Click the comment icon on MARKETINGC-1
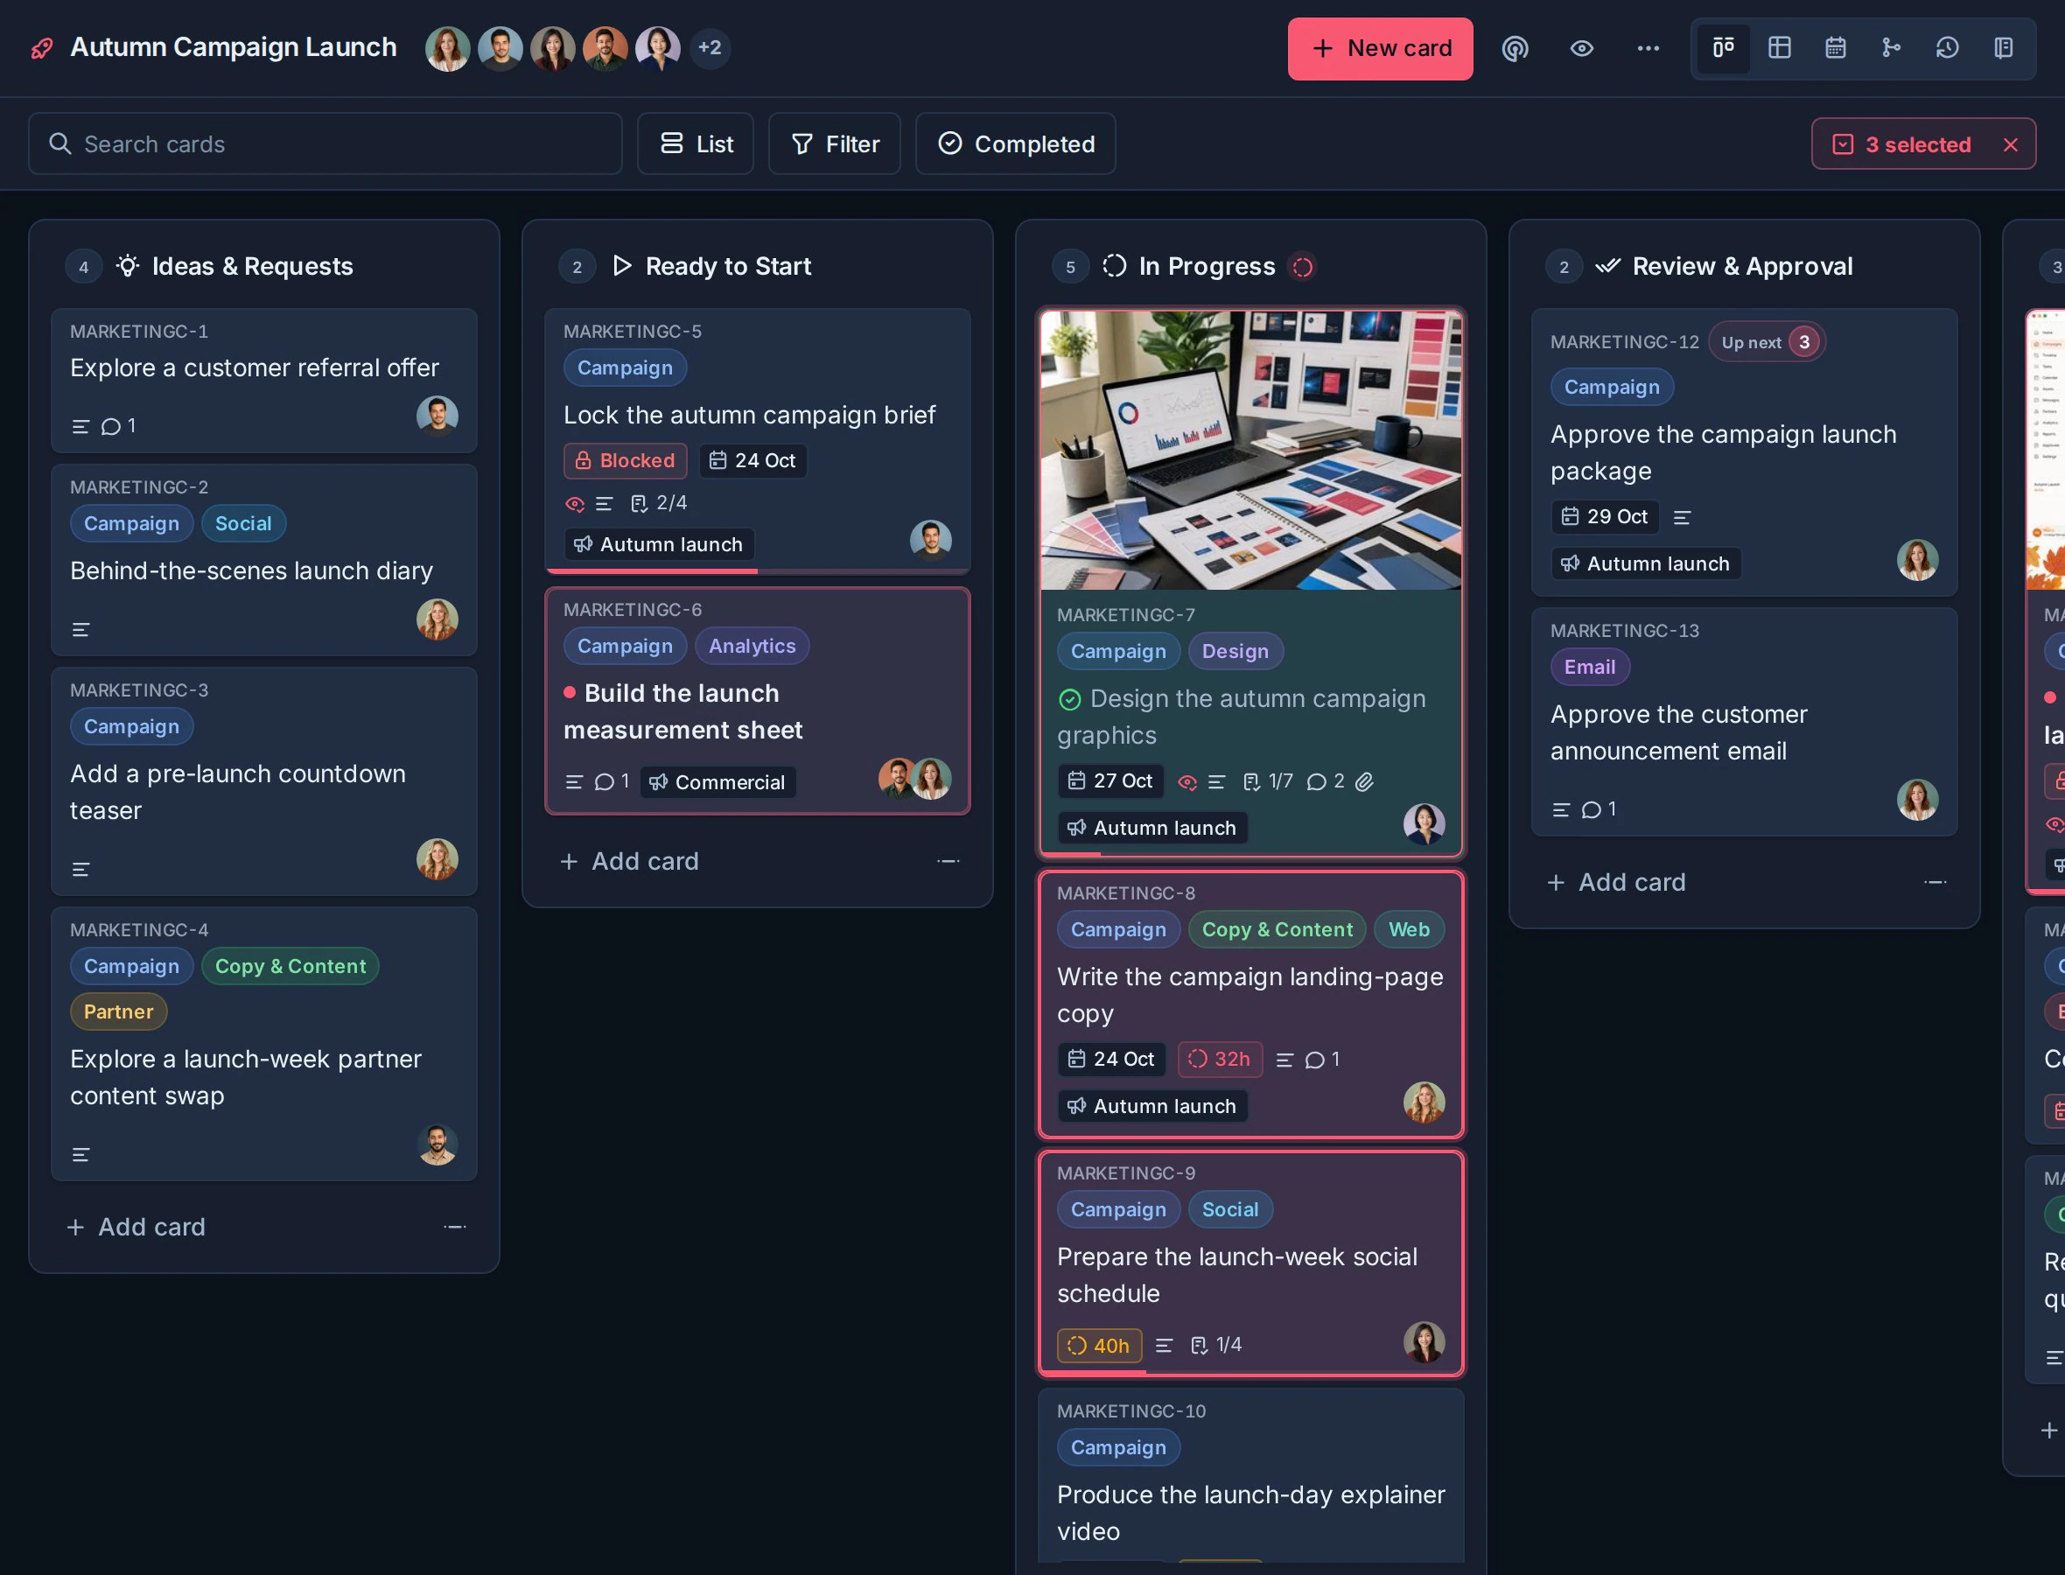2065x1575 pixels. pos(110,427)
